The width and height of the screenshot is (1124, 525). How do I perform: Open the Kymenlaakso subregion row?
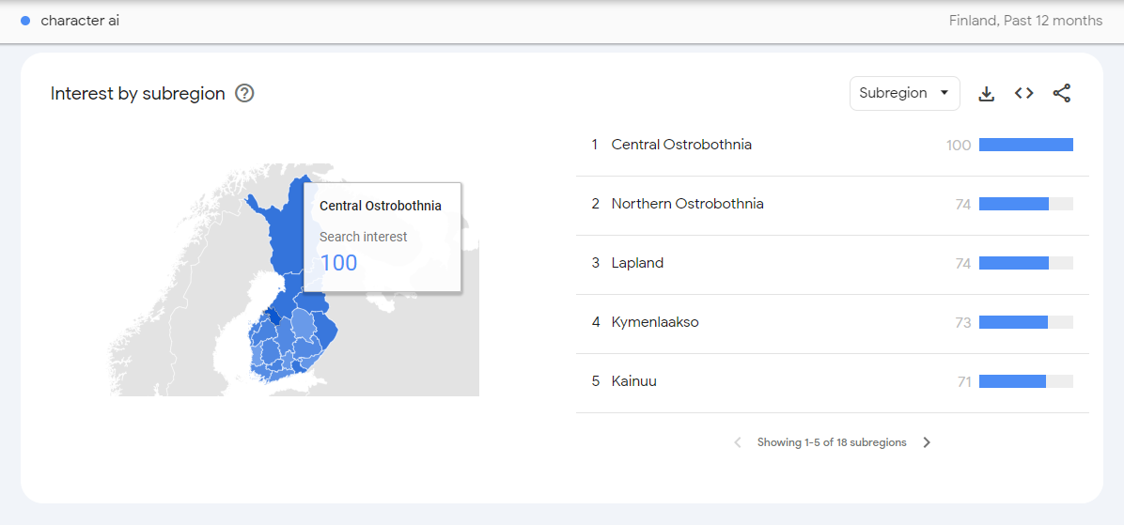(x=655, y=322)
